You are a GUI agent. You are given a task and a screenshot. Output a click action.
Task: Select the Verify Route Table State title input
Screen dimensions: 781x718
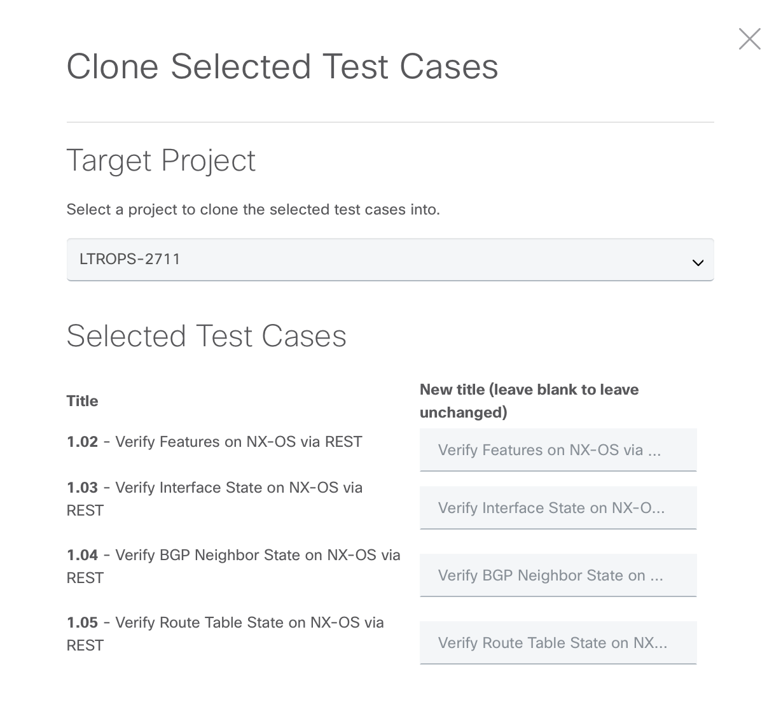558,643
